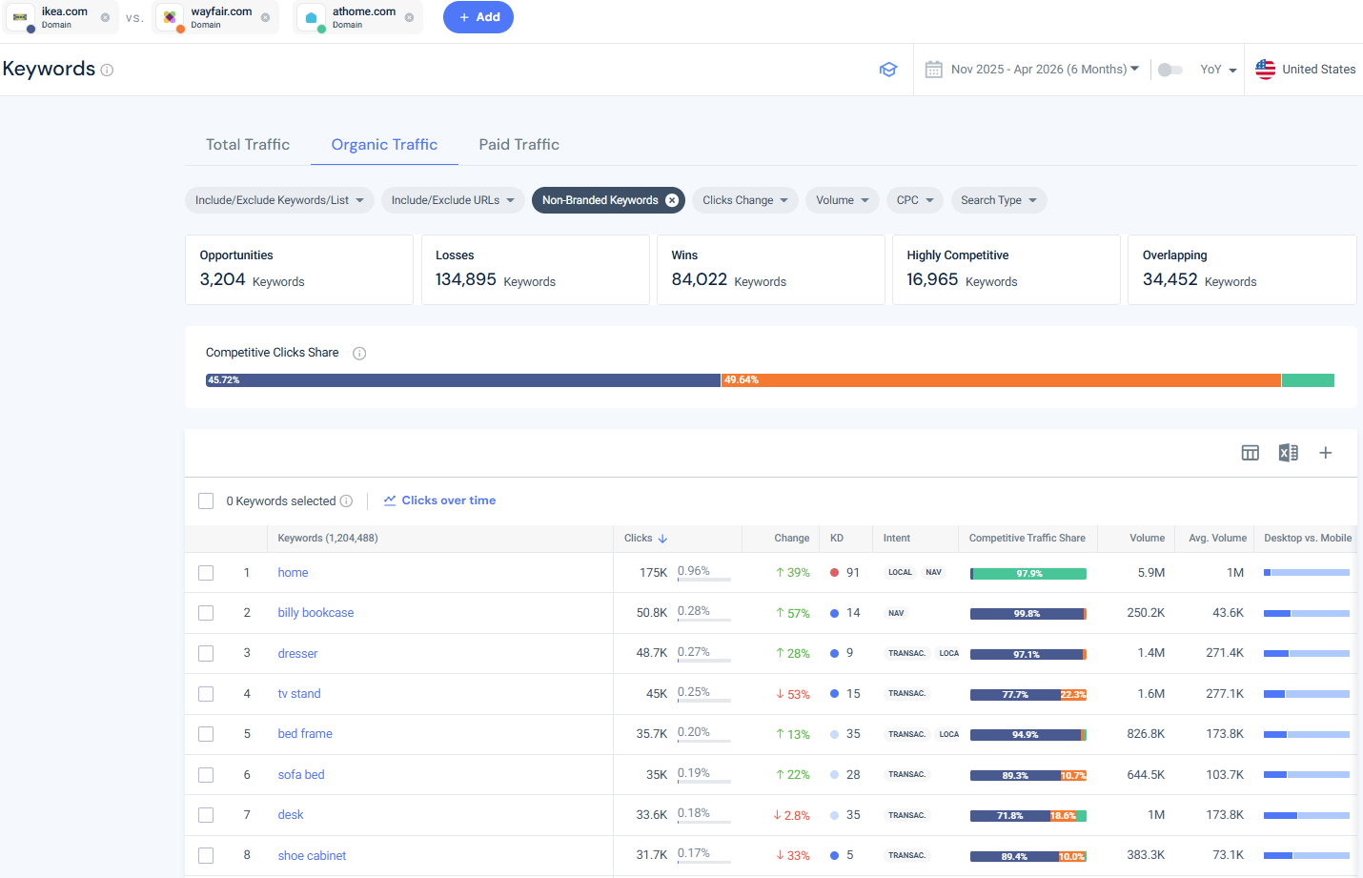The height and width of the screenshot is (878, 1363).
Task: Click the blue 45.72% share bar segment
Action: [x=463, y=380]
